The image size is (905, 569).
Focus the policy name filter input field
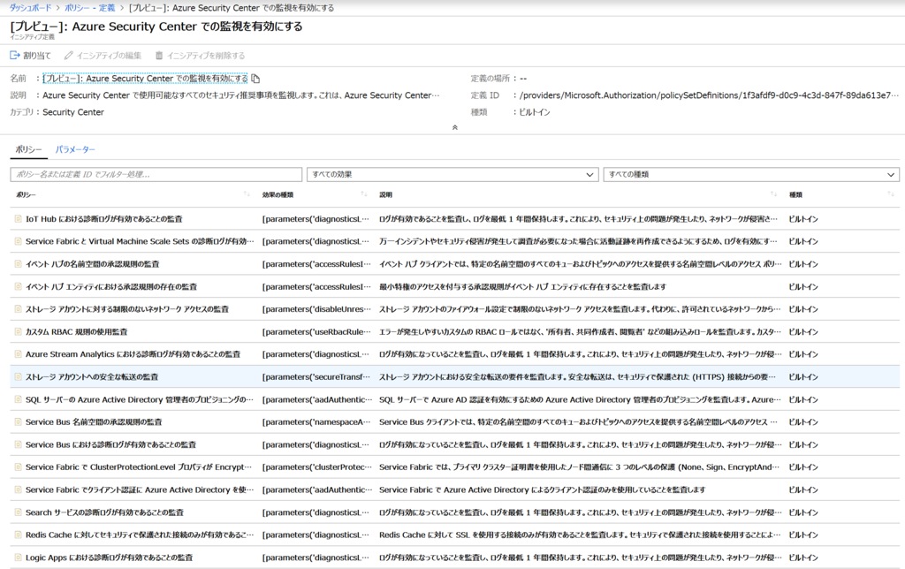tap(156, 174)
